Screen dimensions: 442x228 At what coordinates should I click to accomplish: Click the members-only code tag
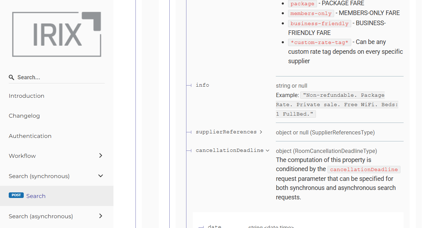(311, 13)
